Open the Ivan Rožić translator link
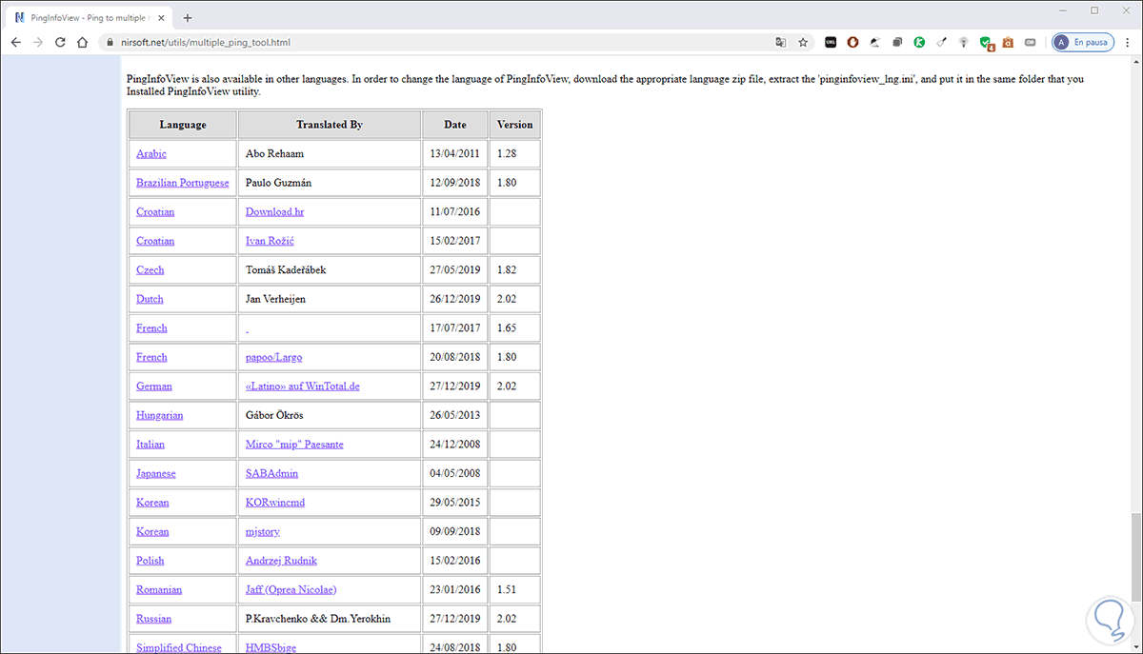This screenshot has width=1143, height=654. click(270, 241)
